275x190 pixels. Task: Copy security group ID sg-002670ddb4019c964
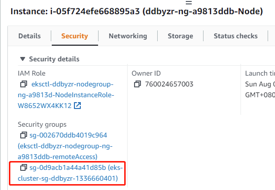(x=24, y=135)
